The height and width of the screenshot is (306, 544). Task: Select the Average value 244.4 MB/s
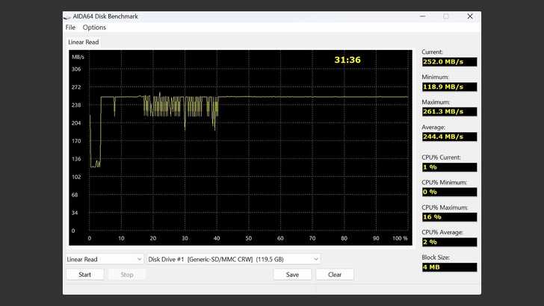(448, 137)
